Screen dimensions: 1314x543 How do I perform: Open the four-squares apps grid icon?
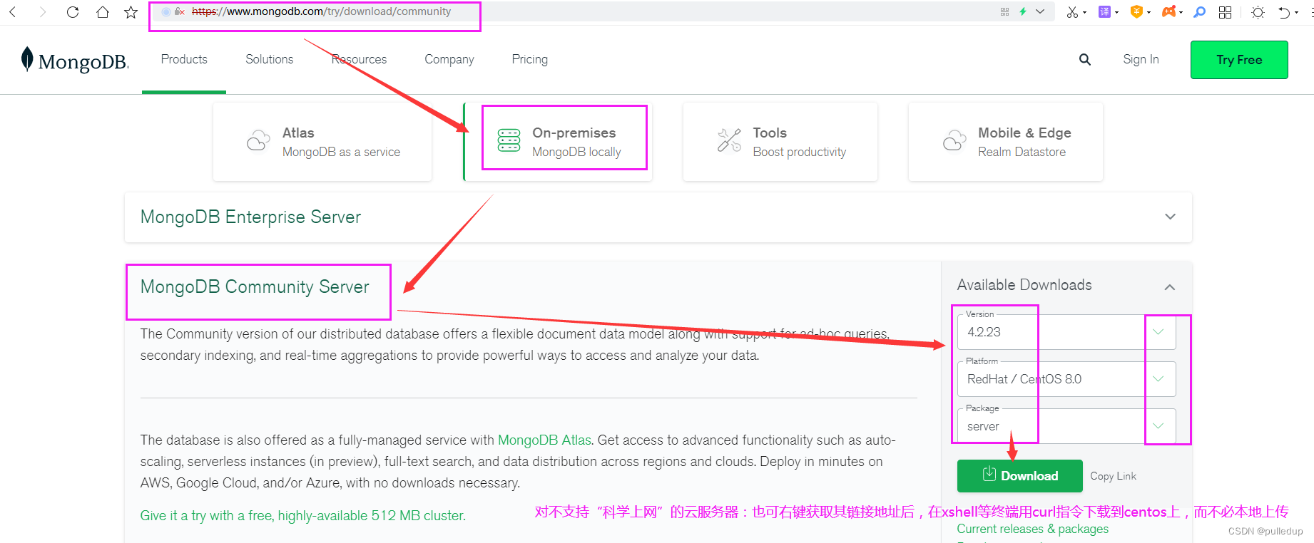click(1226, 12)
